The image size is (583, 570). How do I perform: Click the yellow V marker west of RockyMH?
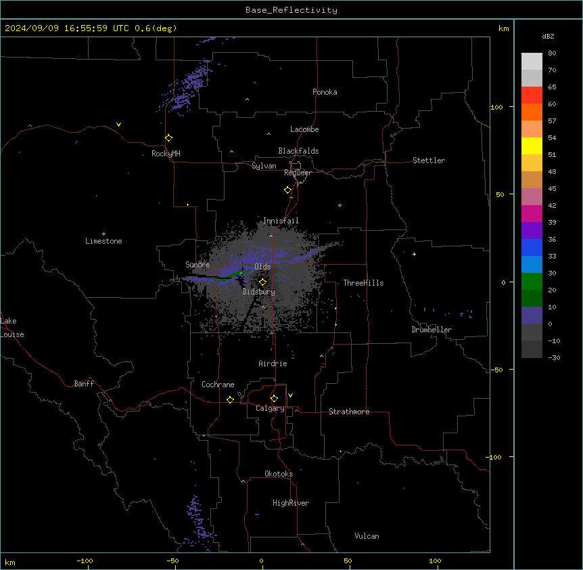click(x=118, y=125)
